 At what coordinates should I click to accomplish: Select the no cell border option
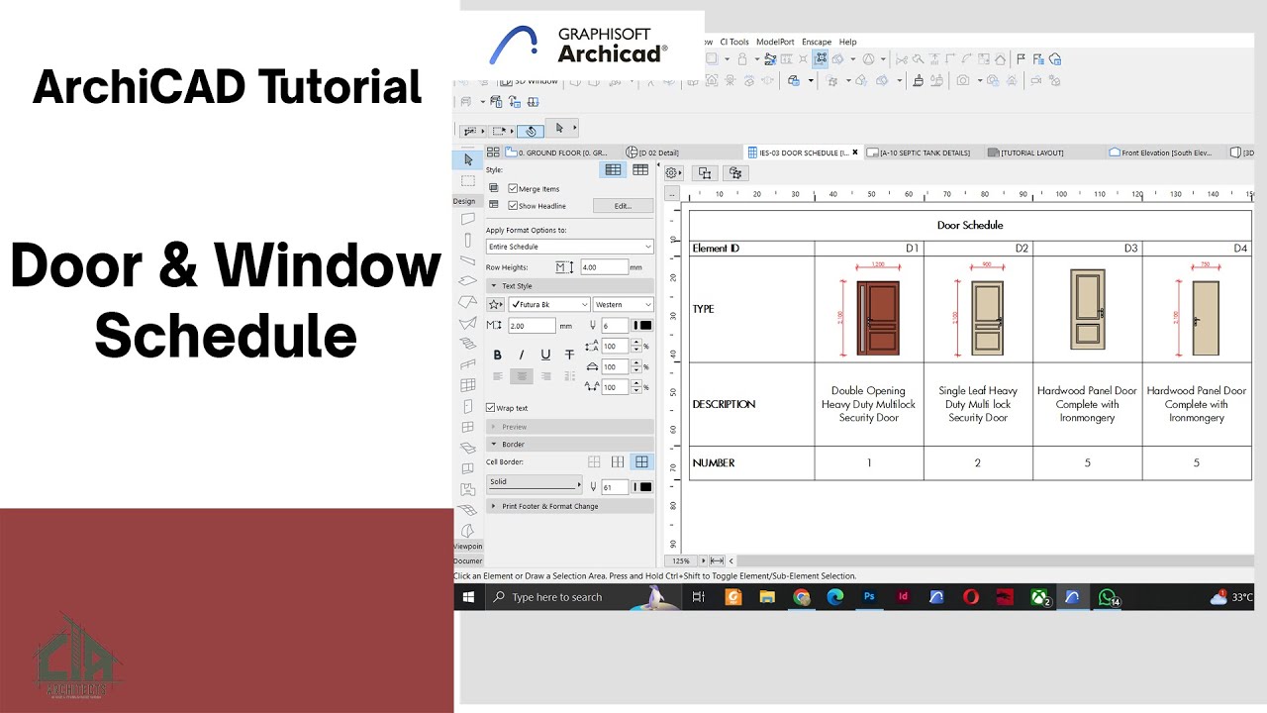[x=594, y=461]
